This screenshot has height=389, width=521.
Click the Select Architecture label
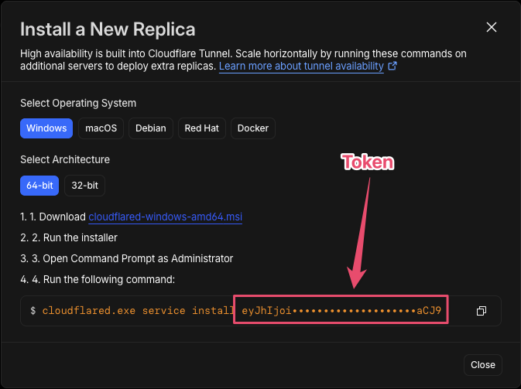point(65,159)
